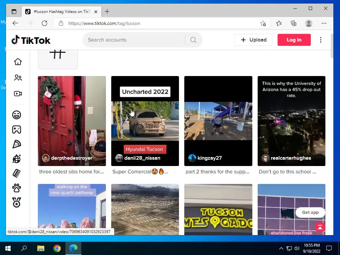Open the aerial airplane boneyard video

coord(145,210)
